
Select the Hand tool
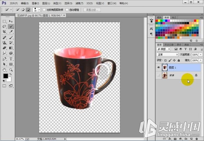(x=4, y=70)
